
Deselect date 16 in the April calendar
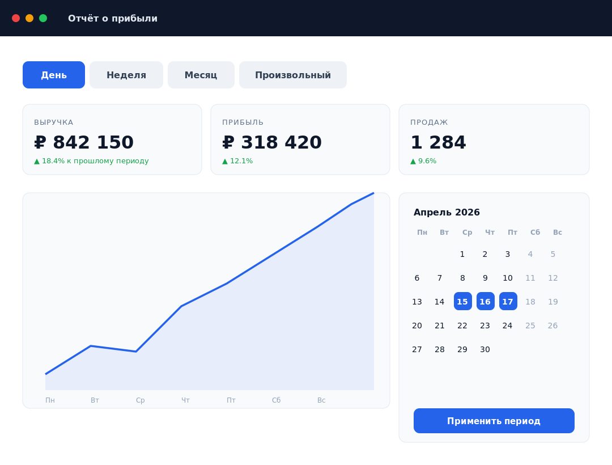pyautogui.click(x=485, y=301)
